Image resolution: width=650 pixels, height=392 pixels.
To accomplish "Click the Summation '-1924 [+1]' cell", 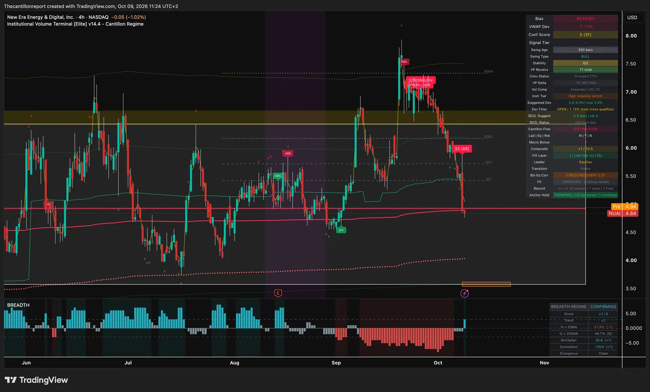I will point(603,347).
